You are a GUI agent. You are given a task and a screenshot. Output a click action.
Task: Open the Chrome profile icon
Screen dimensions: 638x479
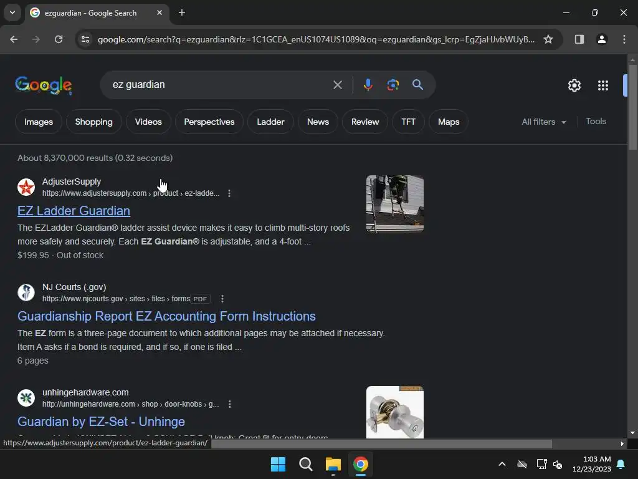click(x=602, y=39)
